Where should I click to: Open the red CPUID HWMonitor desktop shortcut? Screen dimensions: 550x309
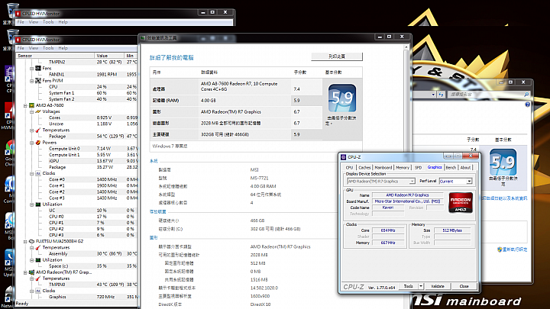(9, 111)
